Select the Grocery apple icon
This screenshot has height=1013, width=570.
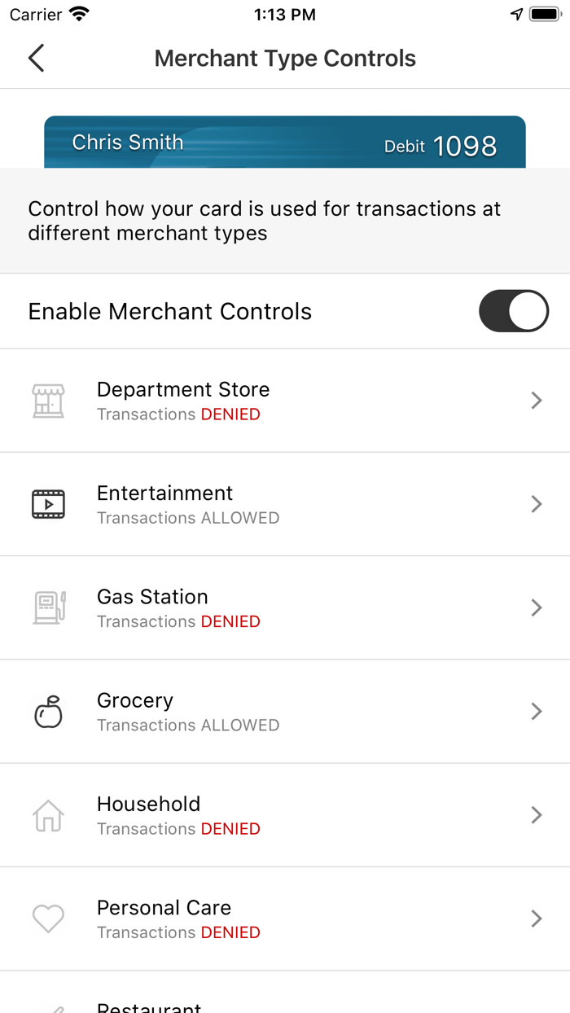pos(48,711)
